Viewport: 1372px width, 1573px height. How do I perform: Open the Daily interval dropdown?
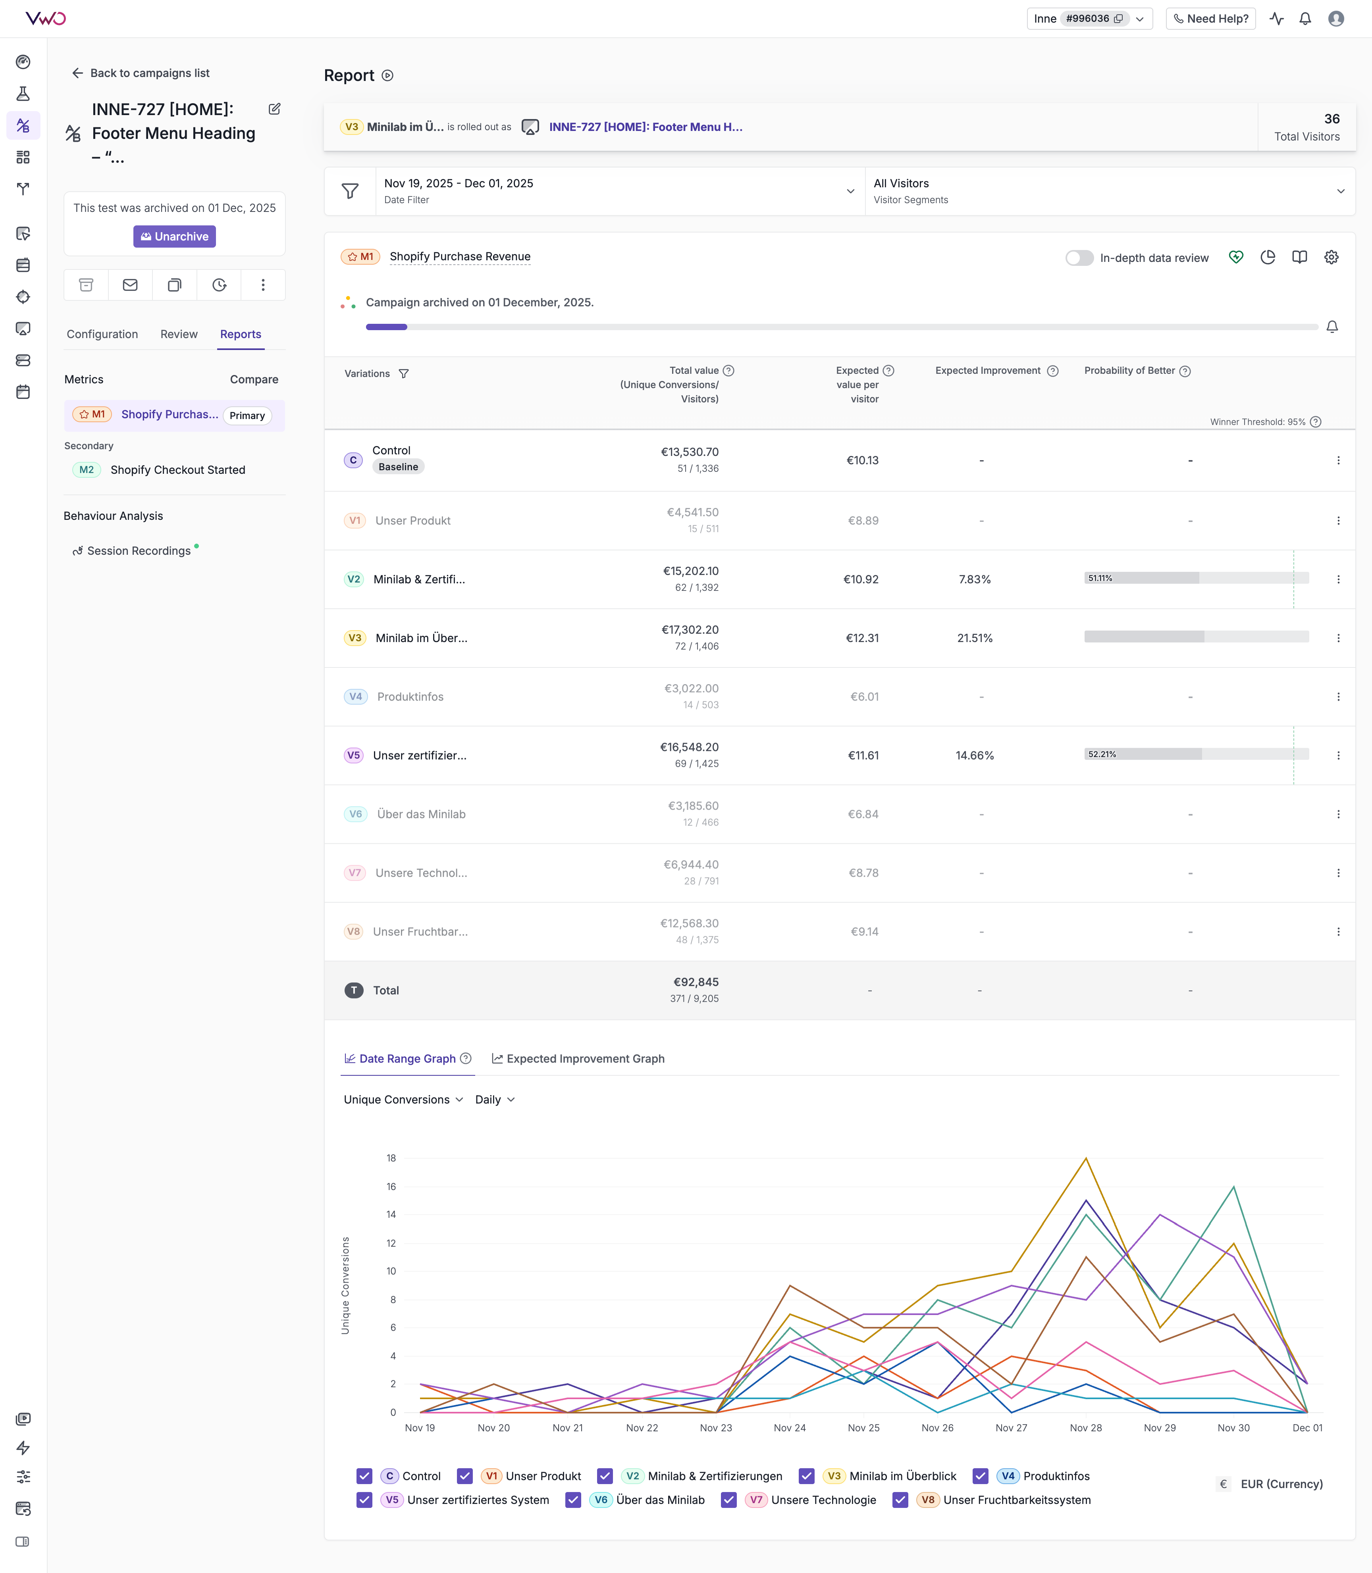[x=495, y=1099]
